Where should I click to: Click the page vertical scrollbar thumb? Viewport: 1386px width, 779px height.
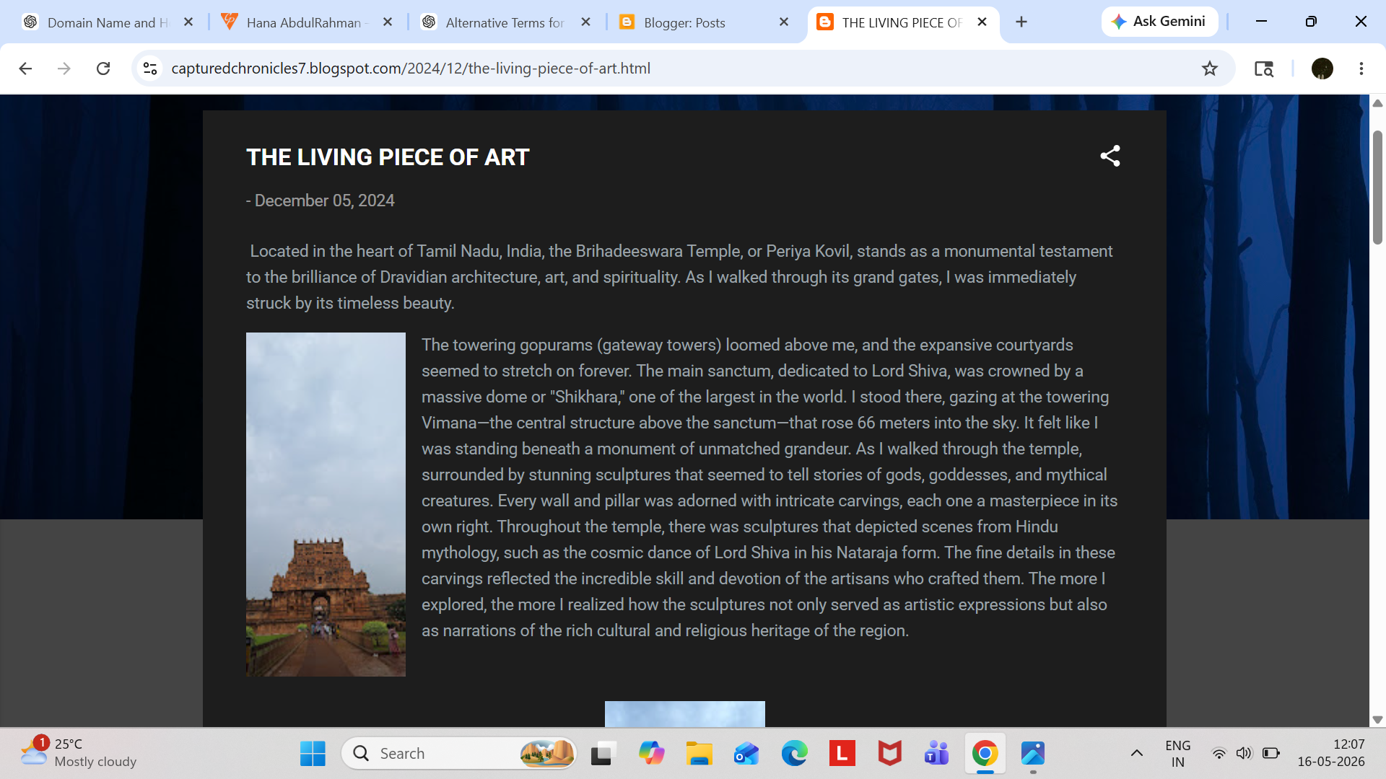tap(1377, 188)
